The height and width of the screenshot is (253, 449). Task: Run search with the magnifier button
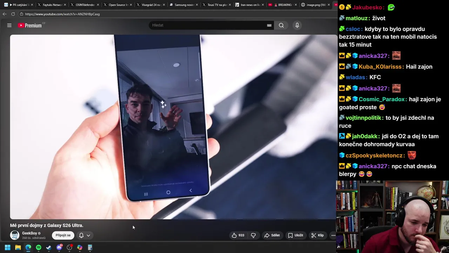click(281, 25)
